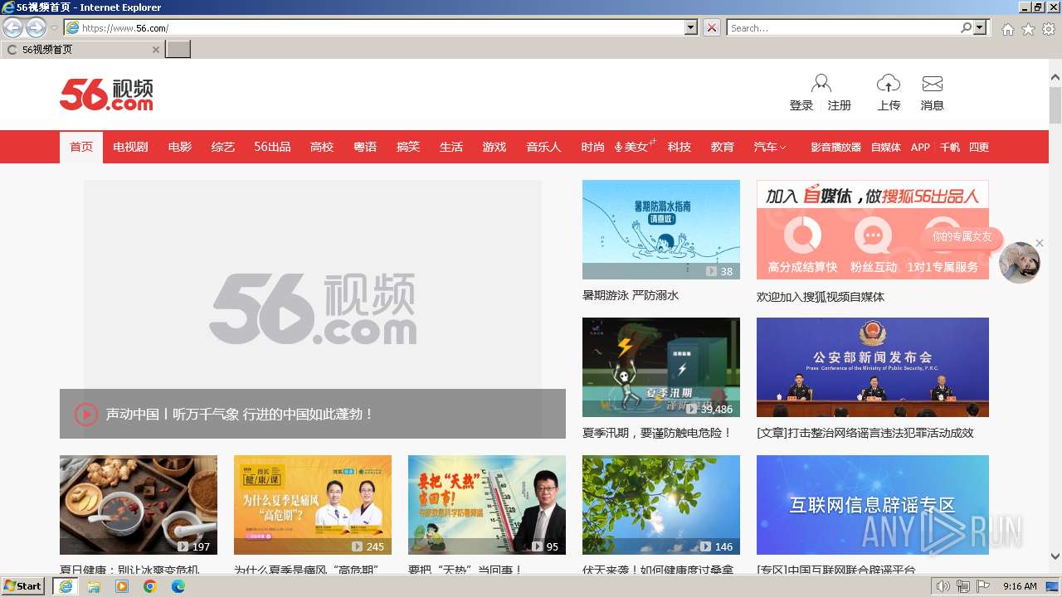Viewport: 1062px width, 597px height.
Task: Open the herbal tea 夏日健康 thumbnail
Action: [x=139, y=505]
